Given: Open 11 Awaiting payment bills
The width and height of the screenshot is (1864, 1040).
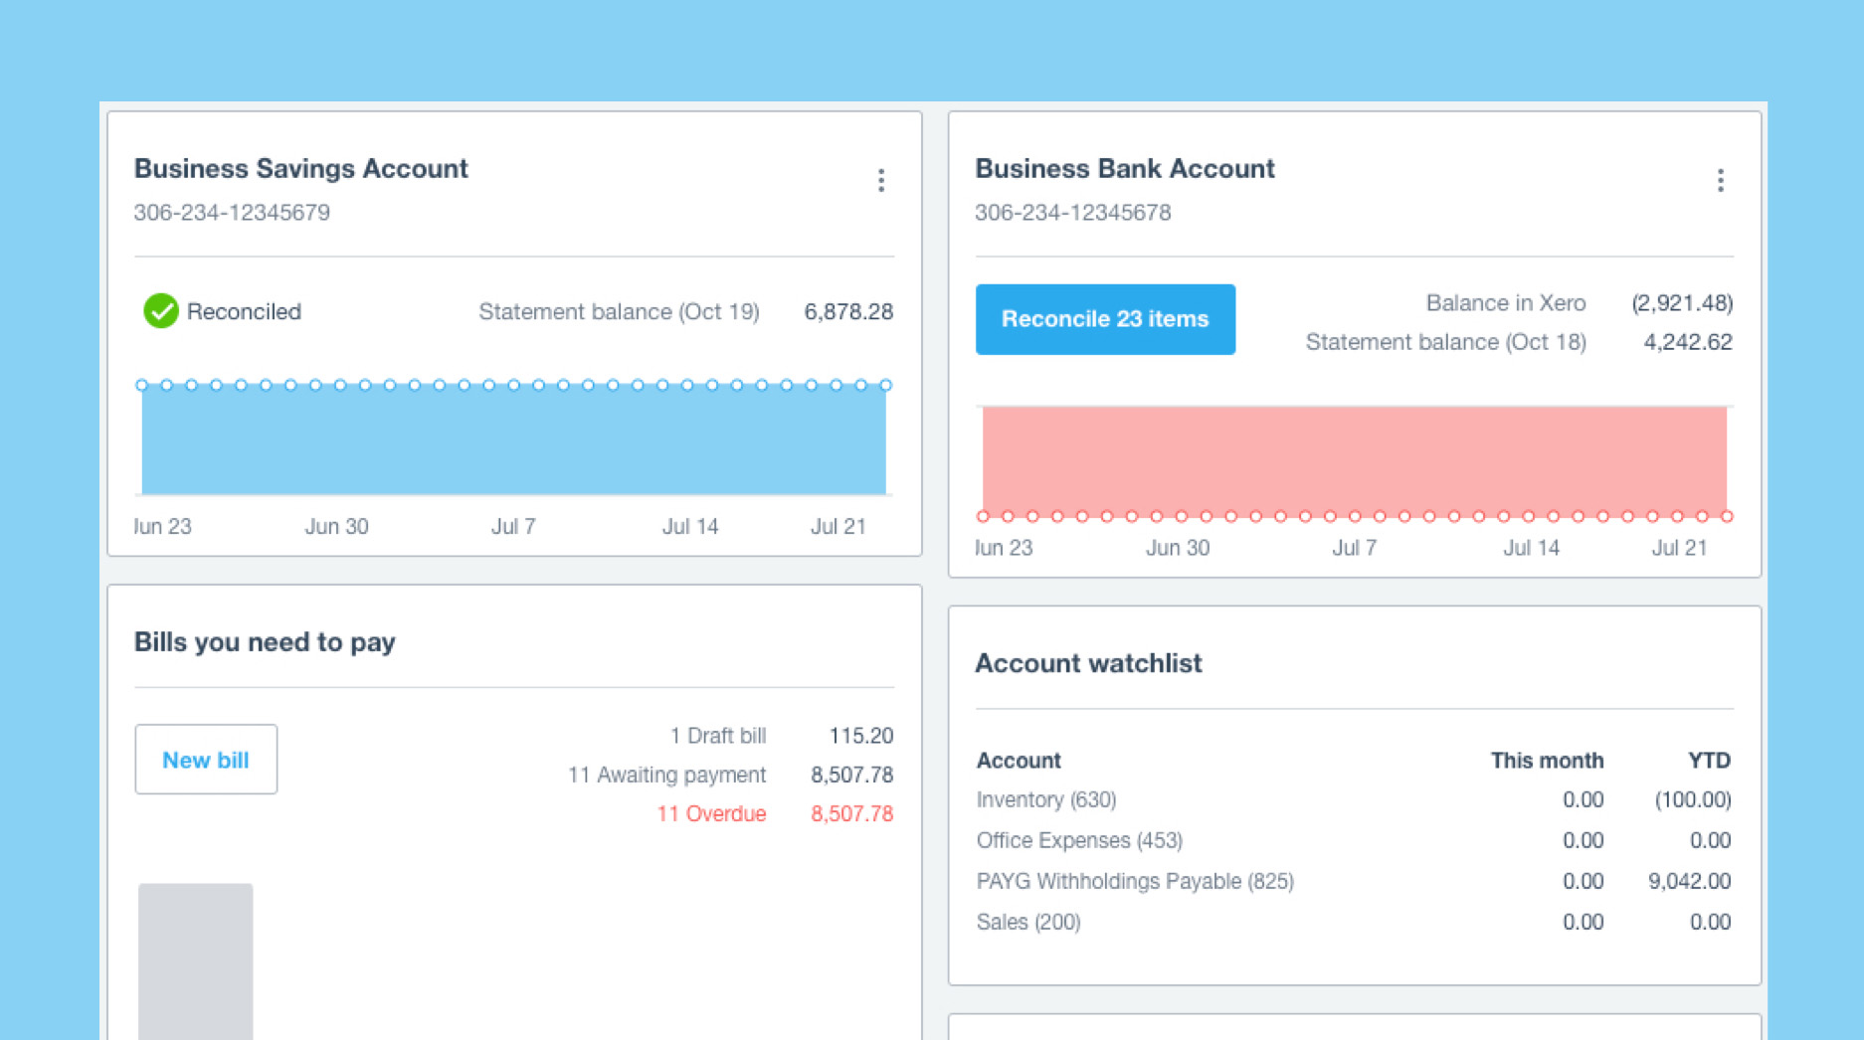Looking at the screenshot, I should tap(666, 775).
